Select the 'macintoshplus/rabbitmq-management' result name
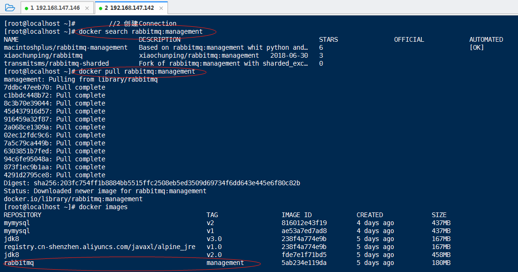Image resolution: width=518 pixels, height=272 pixels. tap(65, 47)
